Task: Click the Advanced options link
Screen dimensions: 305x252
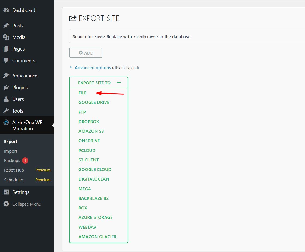Action: 93,68
